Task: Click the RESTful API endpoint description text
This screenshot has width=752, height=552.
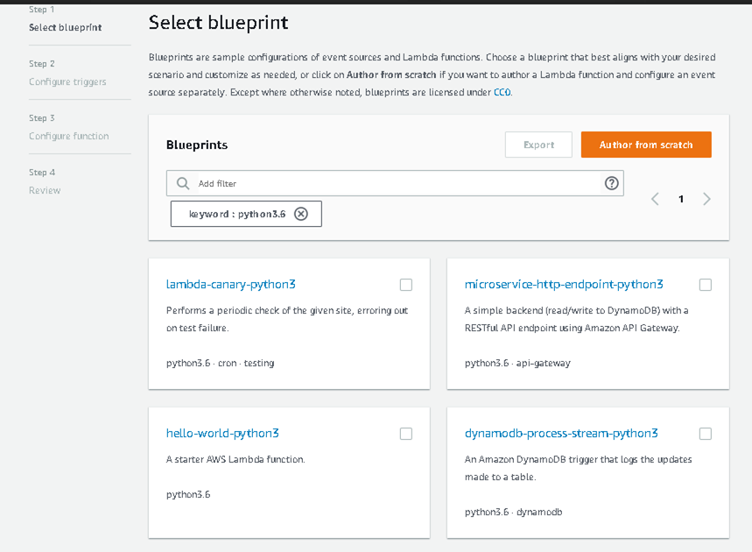Action: tap(576, 319)
